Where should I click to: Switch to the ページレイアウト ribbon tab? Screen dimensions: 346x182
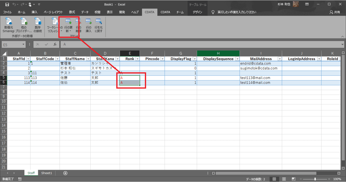coord(53,12)
